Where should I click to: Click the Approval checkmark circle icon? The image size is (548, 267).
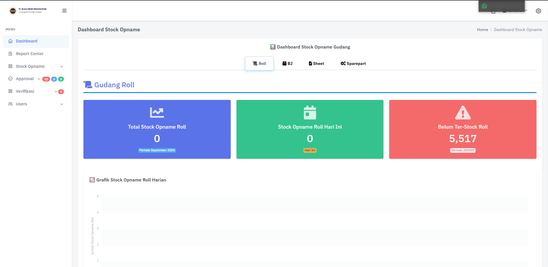10,79
